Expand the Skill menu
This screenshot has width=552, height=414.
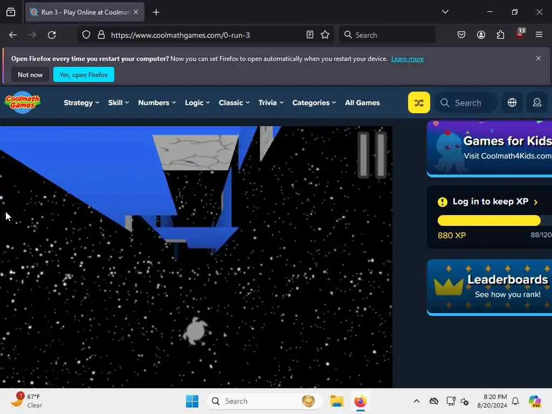[118, 103]
